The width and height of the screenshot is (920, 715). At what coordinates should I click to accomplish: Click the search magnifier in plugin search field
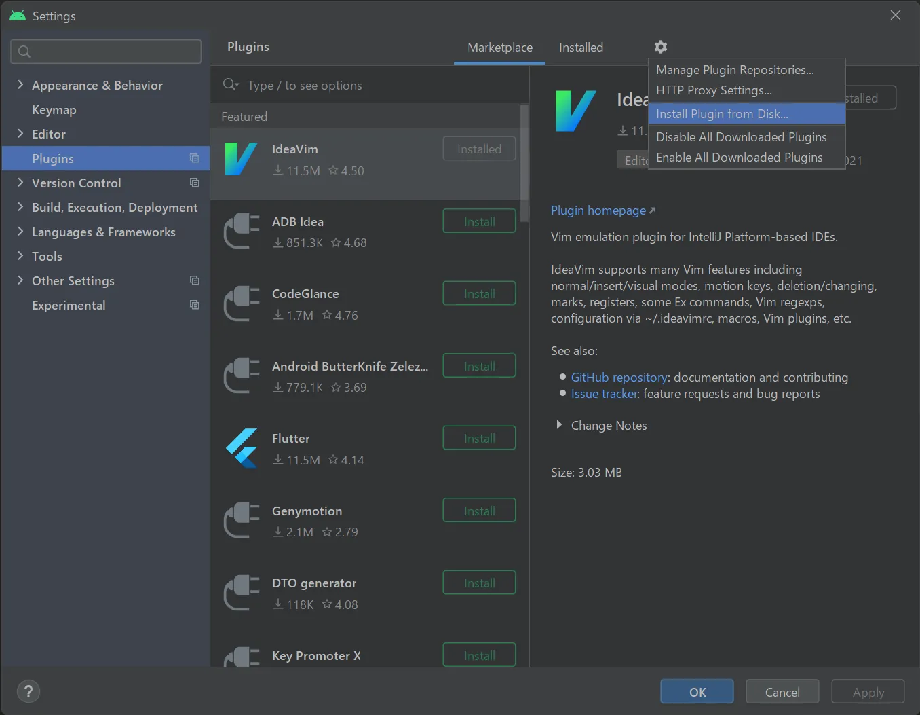[231, 85]
